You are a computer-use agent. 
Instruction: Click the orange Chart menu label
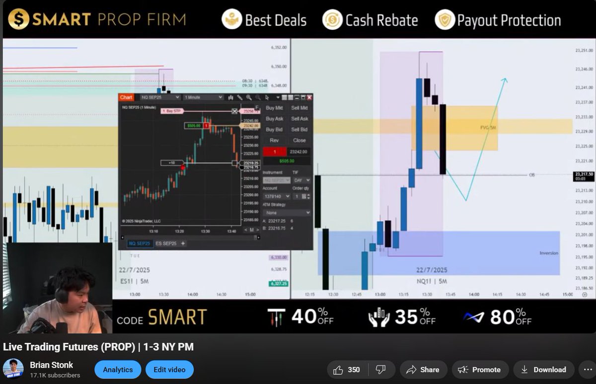pos(126,98)
